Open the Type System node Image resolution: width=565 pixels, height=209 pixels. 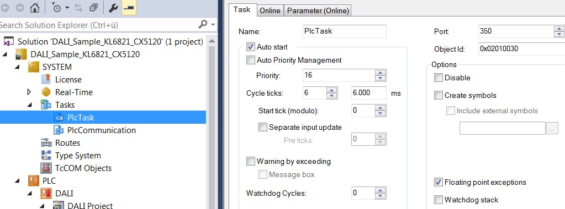(x=78, y=156)
